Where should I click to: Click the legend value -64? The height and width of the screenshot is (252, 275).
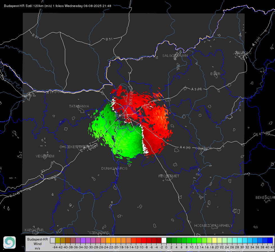pos(55,247)
